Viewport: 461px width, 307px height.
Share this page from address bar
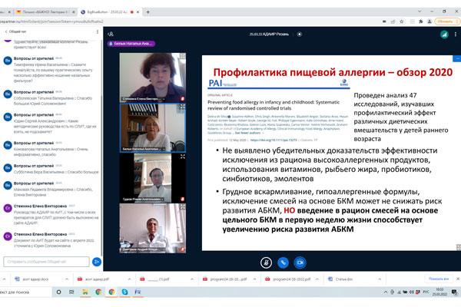(x=393, y=21)
